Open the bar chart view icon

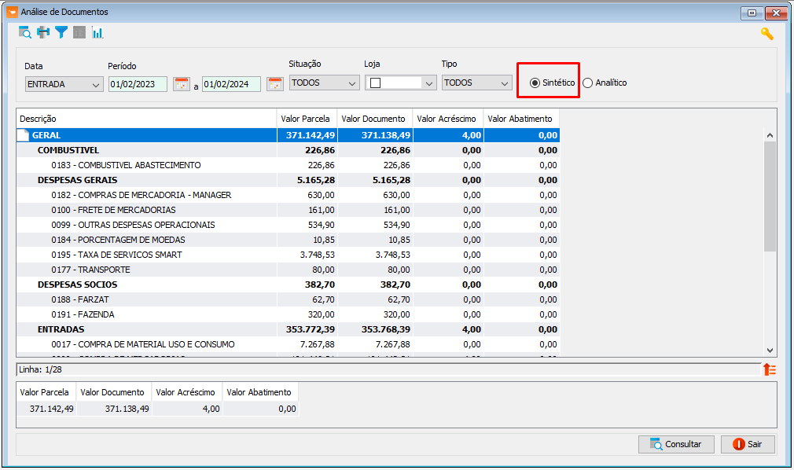97,32
